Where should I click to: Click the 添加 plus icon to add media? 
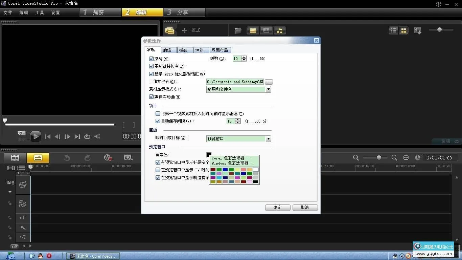[x=185, y=30]
